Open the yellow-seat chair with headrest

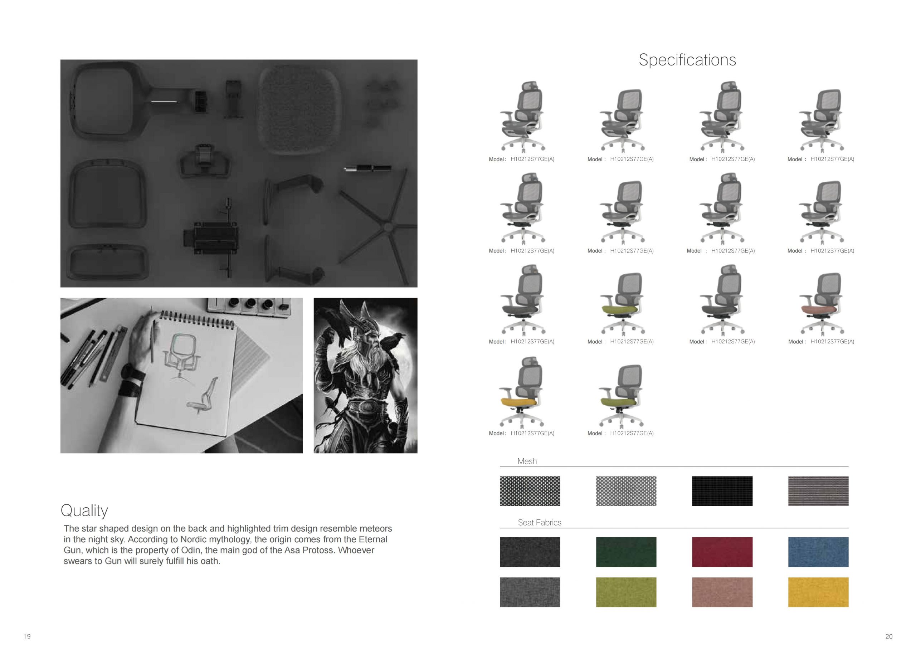point(522,392)
